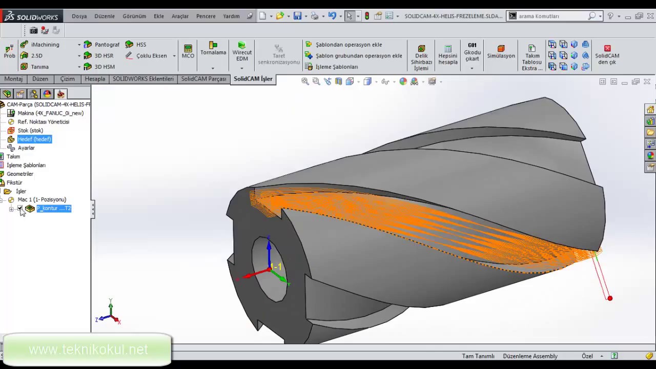Select the 3D HSM tool
Image resolution: width=656 pixels, height=369 pixels.
[99, 67]
